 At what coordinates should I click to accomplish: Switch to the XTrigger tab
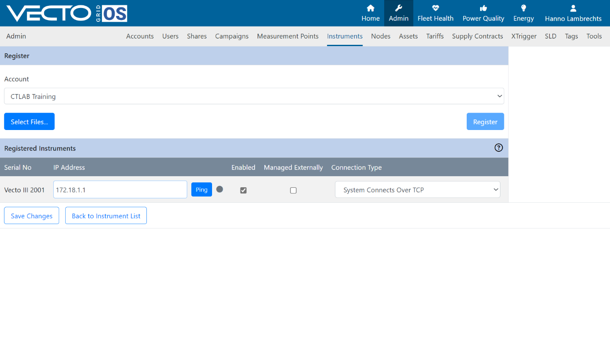point(524,36)
